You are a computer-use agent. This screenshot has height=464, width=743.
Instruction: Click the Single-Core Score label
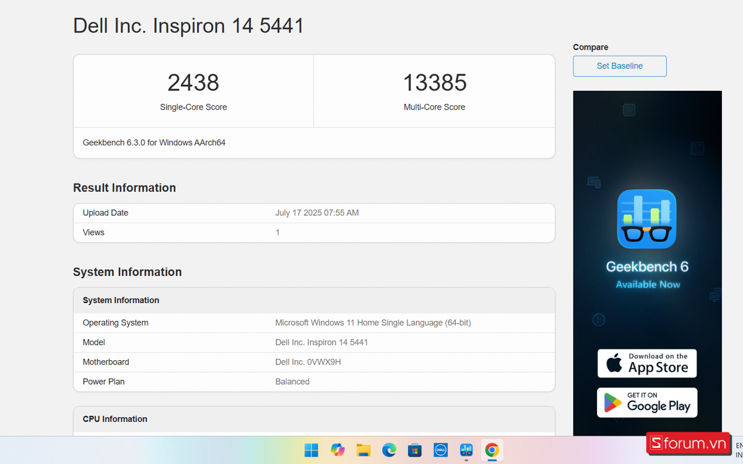pyautogui.click(x=193, y=107)
